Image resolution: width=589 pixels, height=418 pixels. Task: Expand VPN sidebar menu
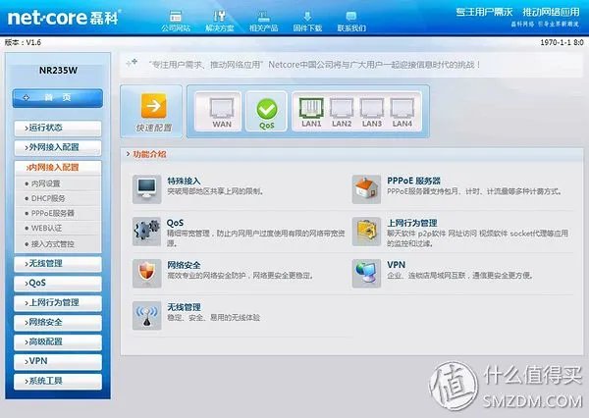(58, 361)
